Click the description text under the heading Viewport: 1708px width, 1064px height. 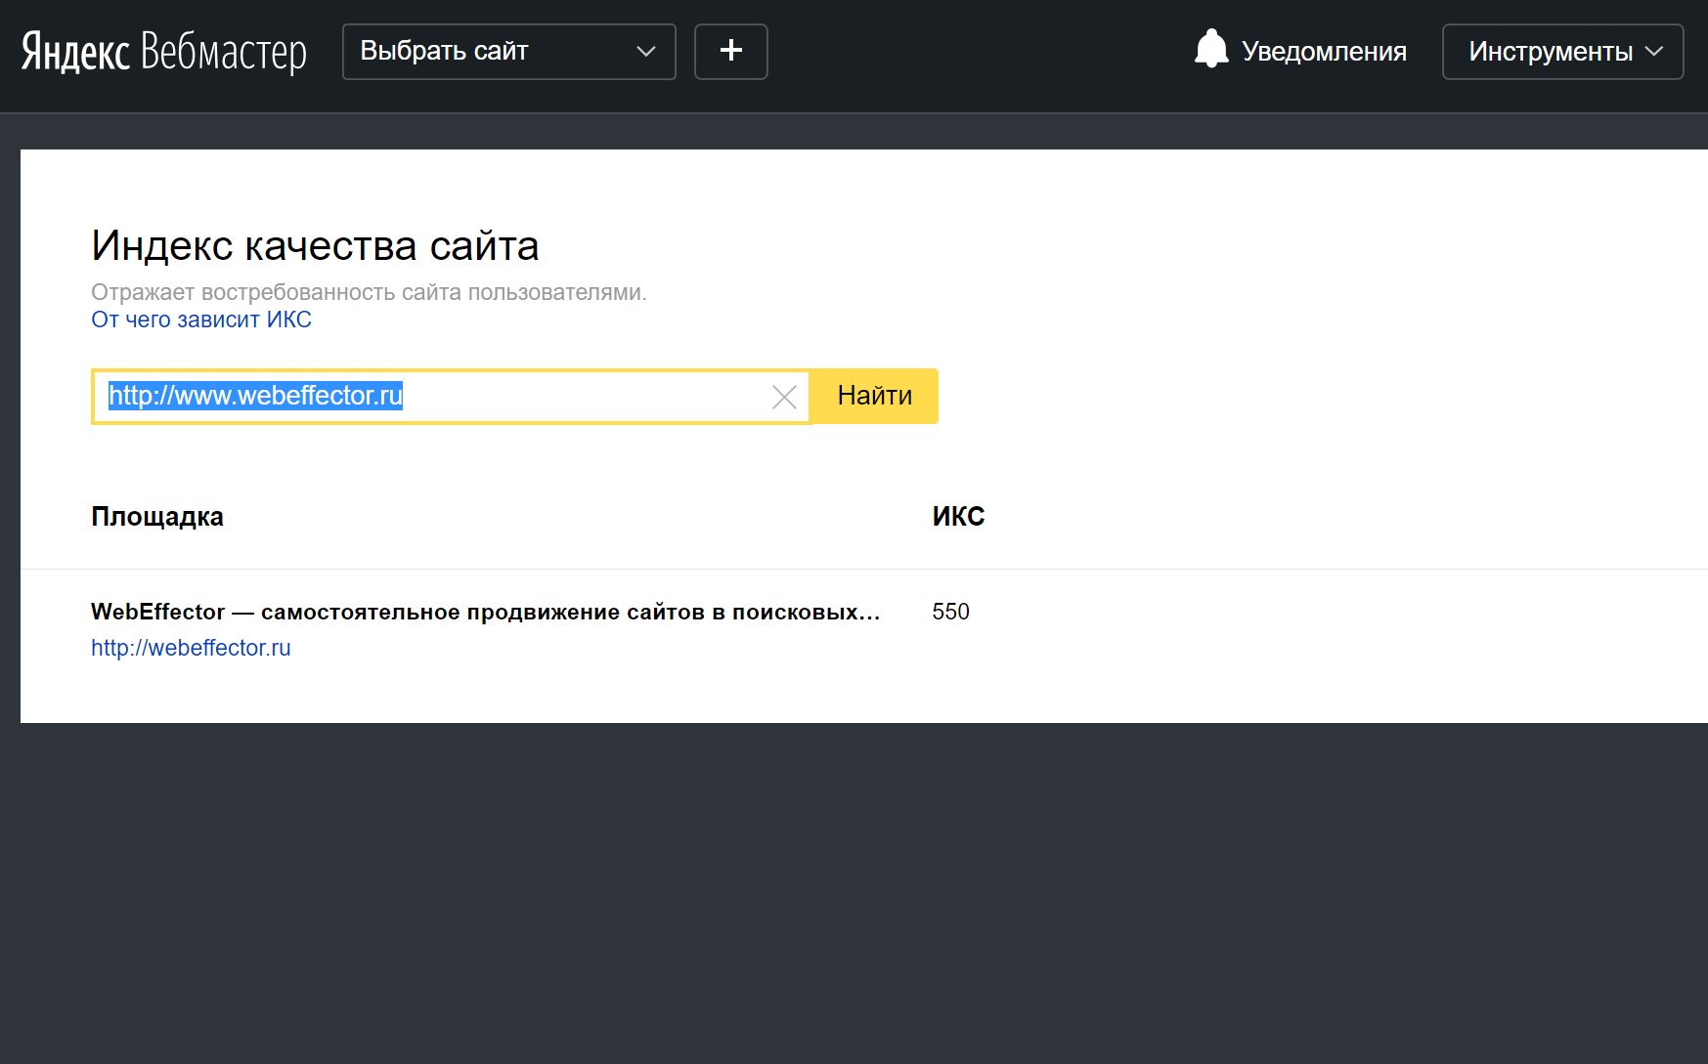coord(369,292)
